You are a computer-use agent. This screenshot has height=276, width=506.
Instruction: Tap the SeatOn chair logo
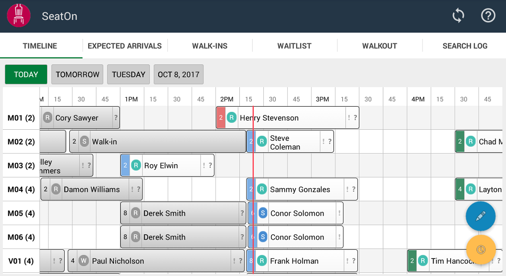pyautogui.click(x=19, y=16)
